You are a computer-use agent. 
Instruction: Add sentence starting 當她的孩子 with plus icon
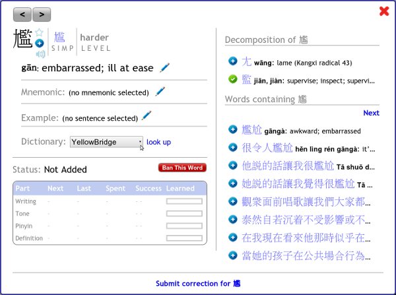[x=232, y=255]
